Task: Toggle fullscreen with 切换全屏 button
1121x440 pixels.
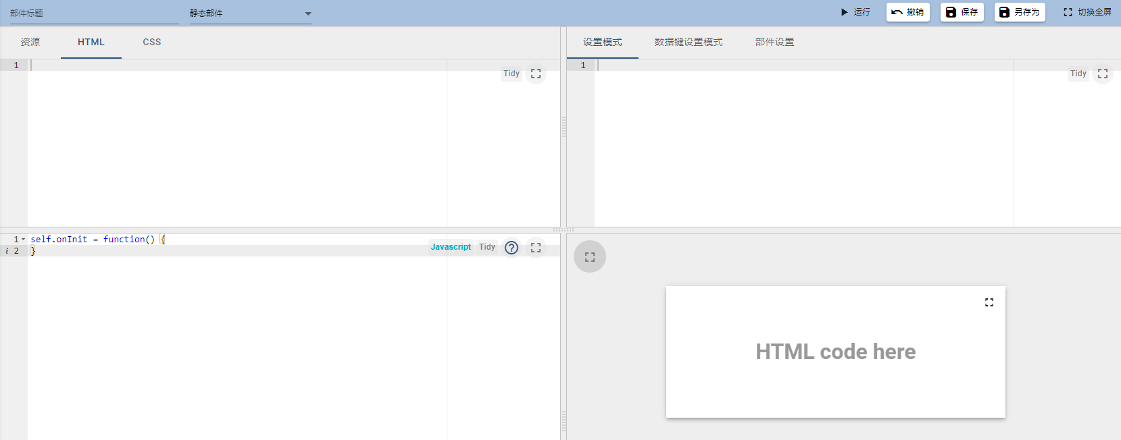Action: (x=1087, y=12)
